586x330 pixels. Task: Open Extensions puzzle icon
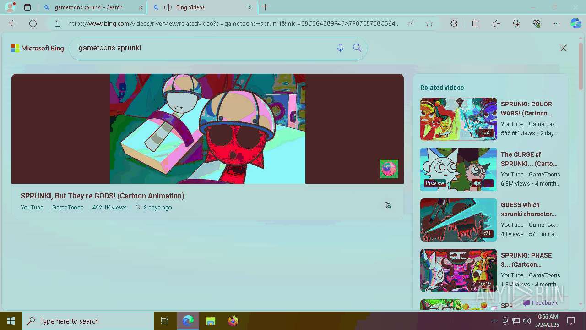point(454,23)
